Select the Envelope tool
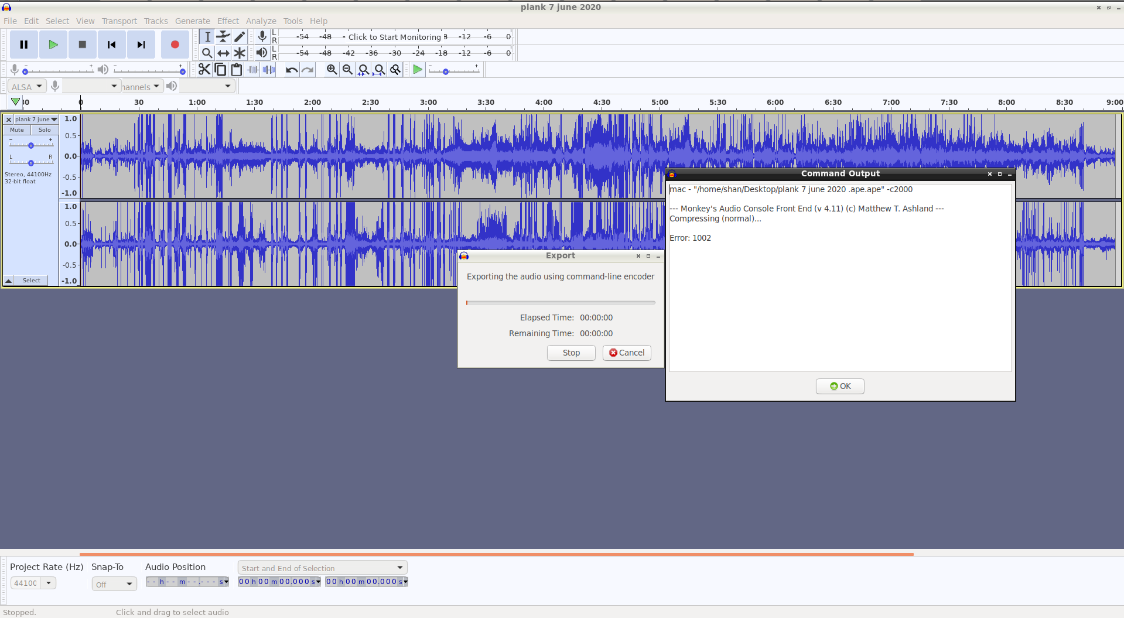Screen dimensions: 1124x618 click(223, 36)
